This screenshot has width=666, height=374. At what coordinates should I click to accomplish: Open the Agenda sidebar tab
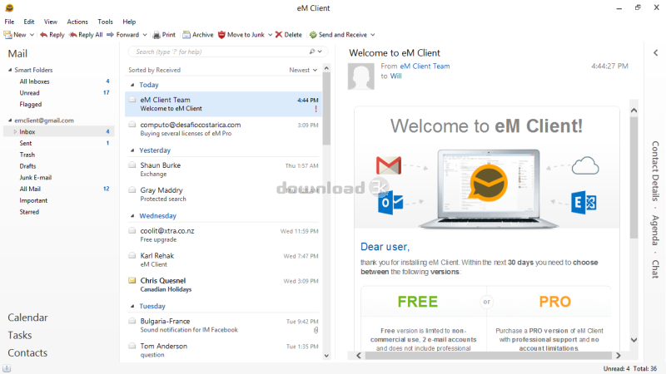click(655, 230)
